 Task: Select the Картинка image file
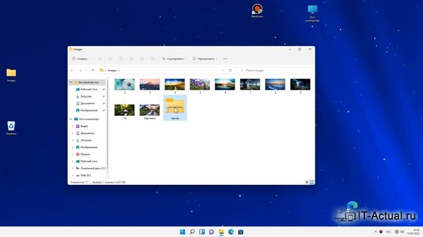150,110
